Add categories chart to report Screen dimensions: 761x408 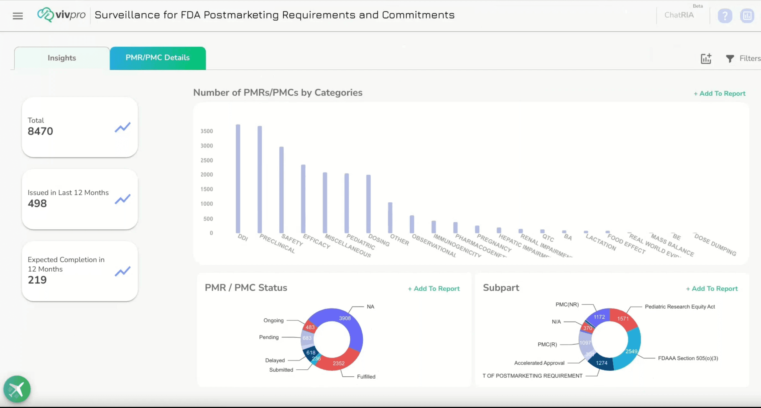(719, 93)
